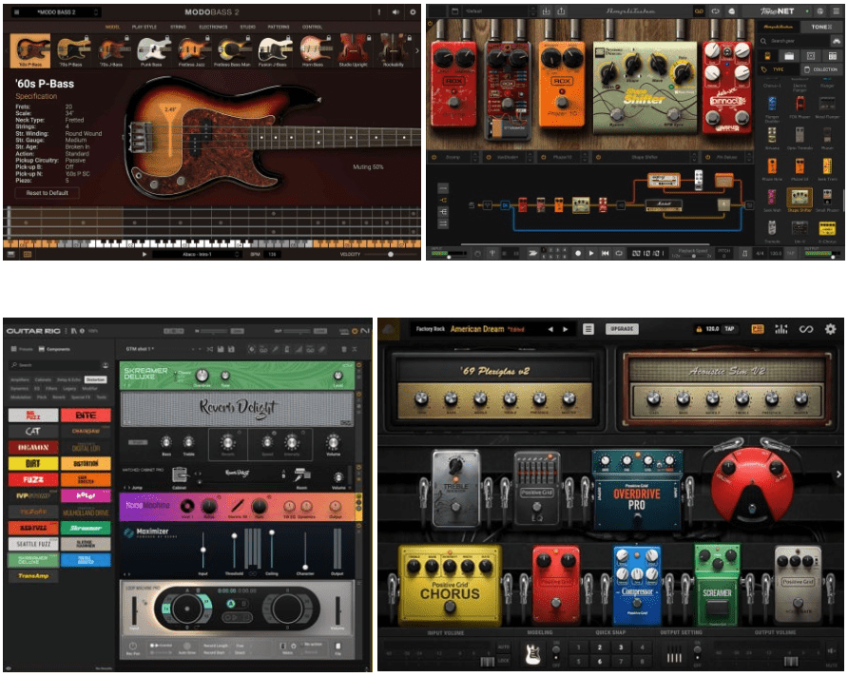Select the Punk Bass model thumbnail
Viewport: 848px width, 677px height.
[x=154, y=50]
